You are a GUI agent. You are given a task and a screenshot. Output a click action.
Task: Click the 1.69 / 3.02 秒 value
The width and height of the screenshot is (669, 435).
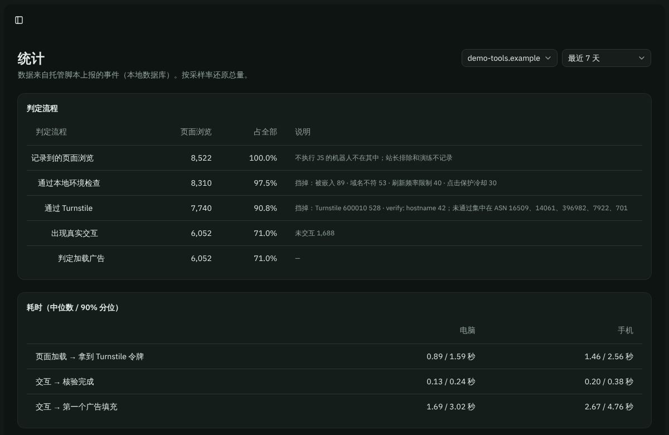[451, 407]
